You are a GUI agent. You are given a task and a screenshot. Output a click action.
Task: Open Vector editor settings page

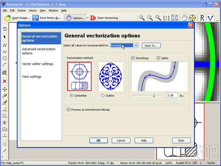coord(38,64)
